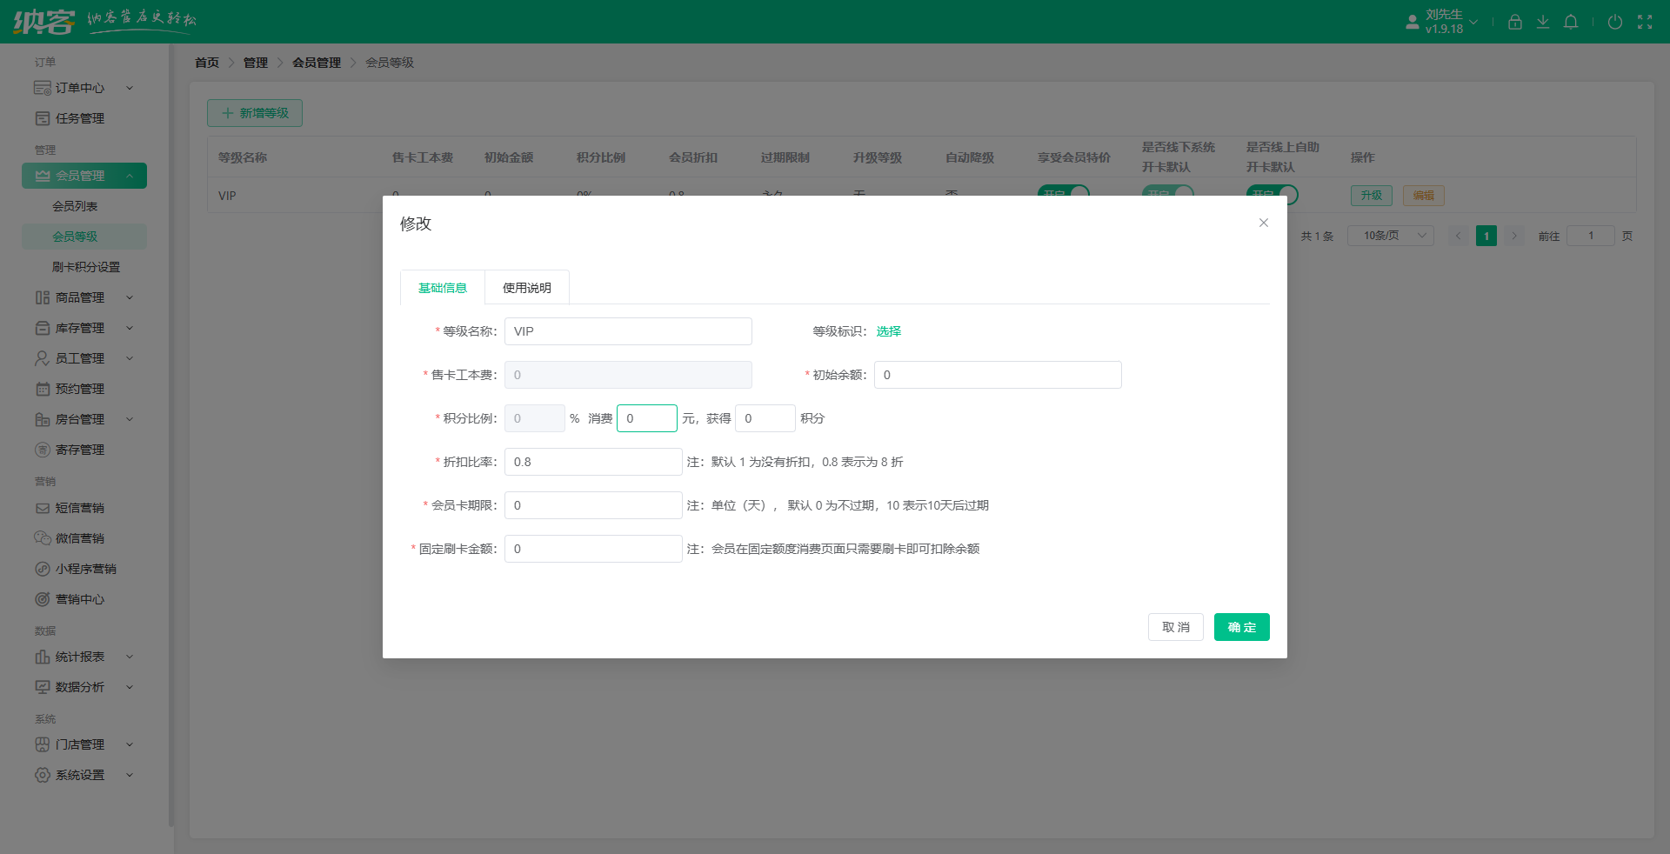This screenshot has height=854, width=1670.
Task: Toggle 是否线上自助开卡默认 switch
Action: (x=1272, y=195)
